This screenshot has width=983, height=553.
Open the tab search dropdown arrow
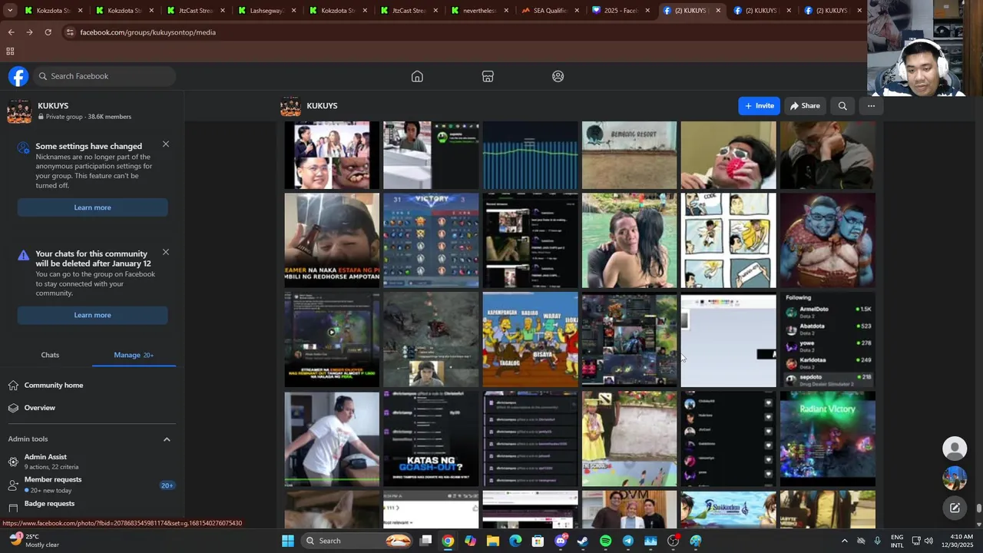pos(9,11)
